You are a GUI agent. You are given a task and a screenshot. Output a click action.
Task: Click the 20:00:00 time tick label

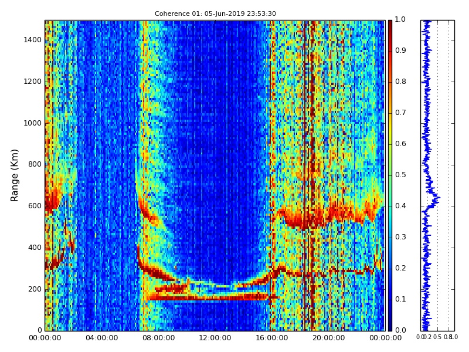(329, 338)
